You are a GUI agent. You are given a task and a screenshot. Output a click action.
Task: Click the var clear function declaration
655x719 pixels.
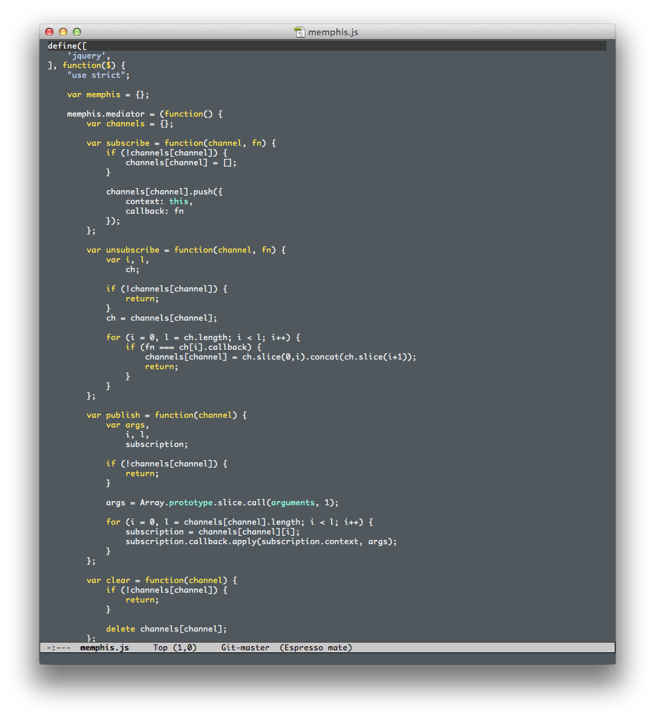click(x=162, y=580)
